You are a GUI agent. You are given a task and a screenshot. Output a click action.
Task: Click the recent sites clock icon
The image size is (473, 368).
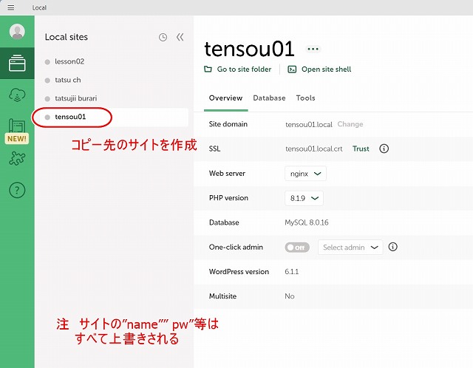pyautogui.click(x=163, y=37)
